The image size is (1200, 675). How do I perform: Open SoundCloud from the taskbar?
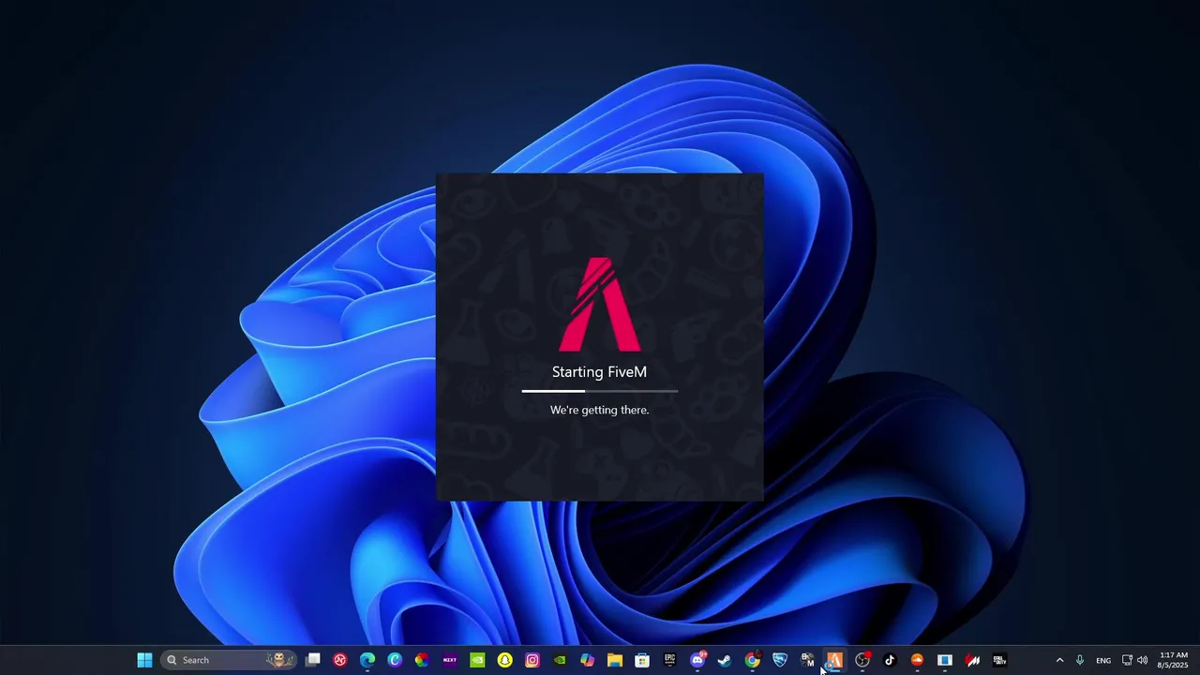tap(917, 660)
